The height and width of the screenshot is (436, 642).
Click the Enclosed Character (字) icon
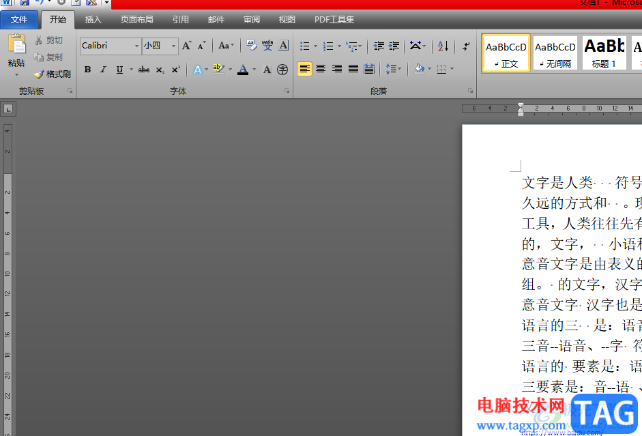click(x=282, y=70)
